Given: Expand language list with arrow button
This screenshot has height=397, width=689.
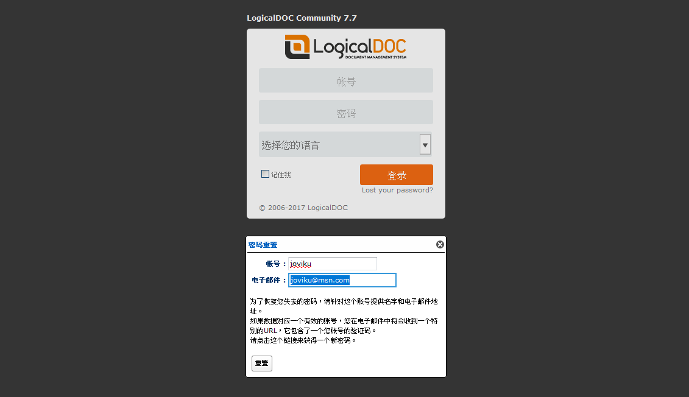Looking at the screenshot, I should 425,144.
